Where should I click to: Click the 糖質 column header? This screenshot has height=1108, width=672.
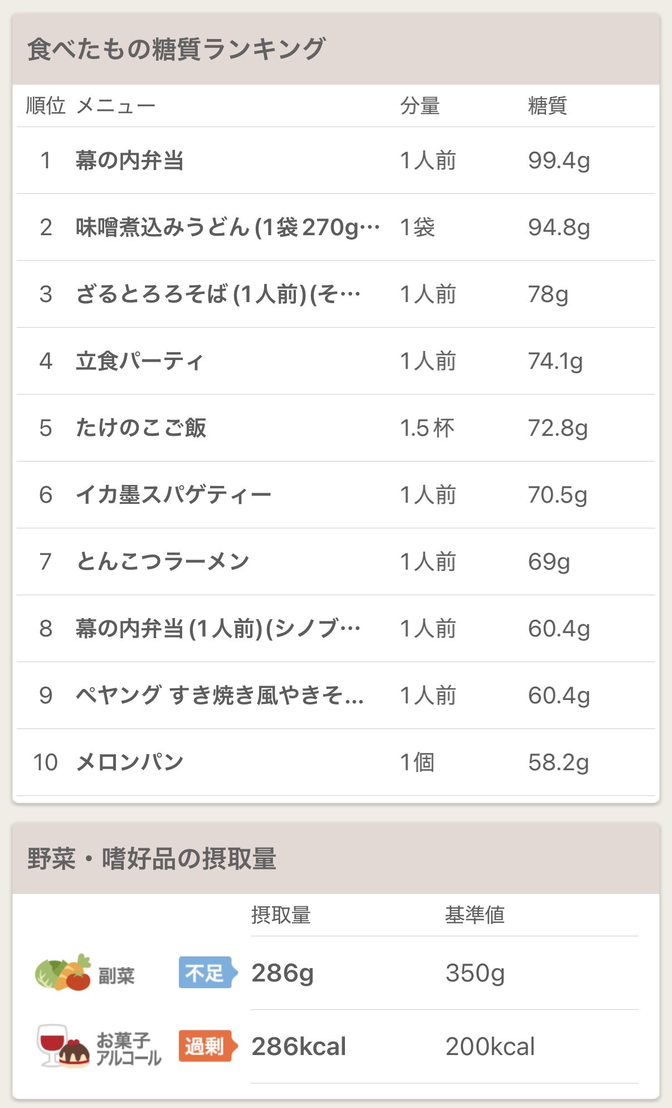click(x=547, y=105)
